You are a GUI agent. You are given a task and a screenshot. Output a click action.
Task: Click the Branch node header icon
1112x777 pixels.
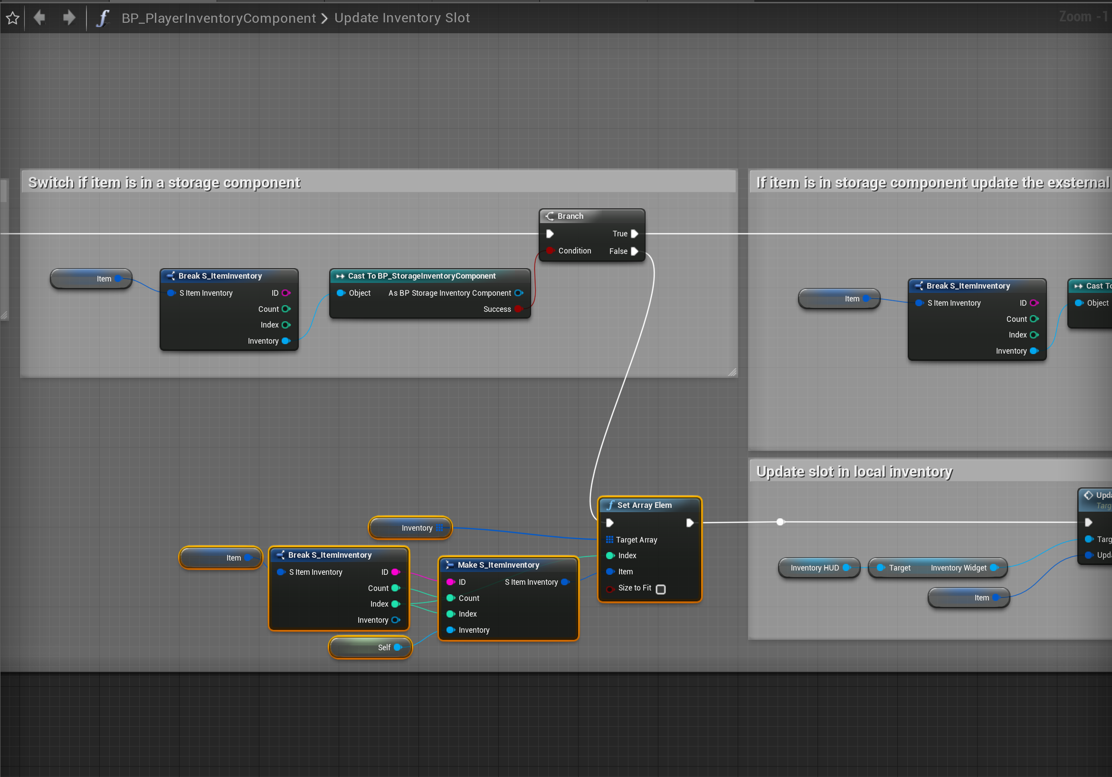coord(550,216)
